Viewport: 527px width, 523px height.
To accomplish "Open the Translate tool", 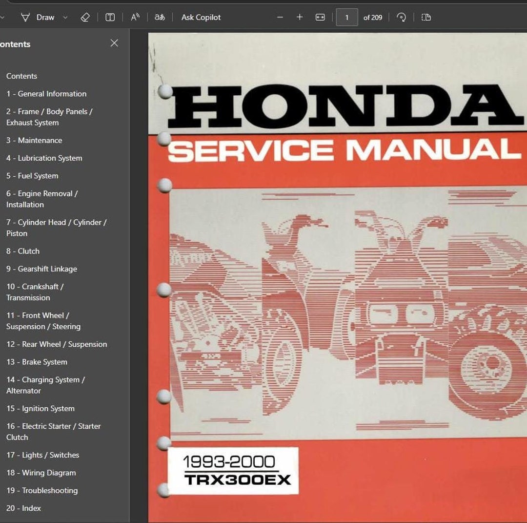I will pyautogui.click(x=160, y=18).
